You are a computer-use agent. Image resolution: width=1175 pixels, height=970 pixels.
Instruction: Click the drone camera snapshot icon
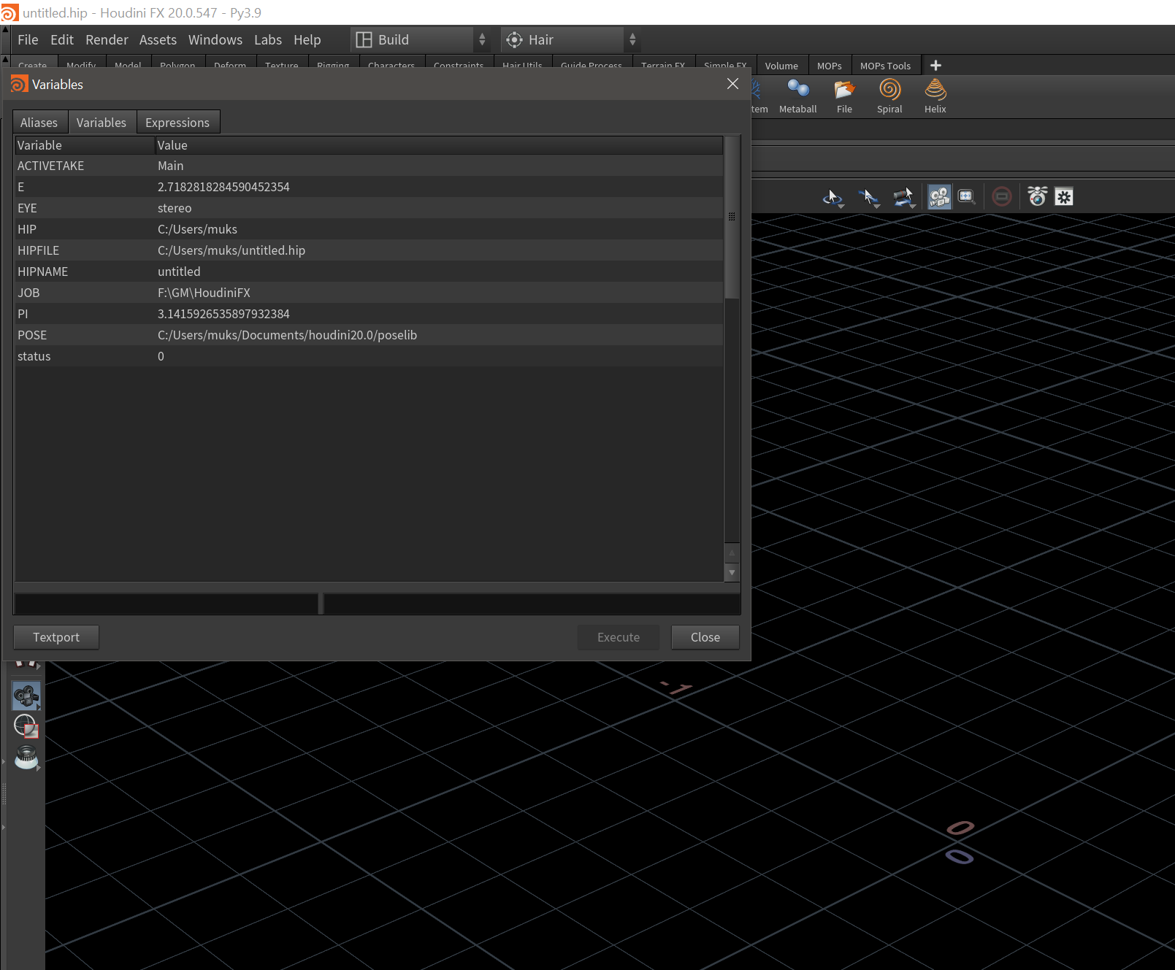pyautogui.click(x=1037, y=196)
